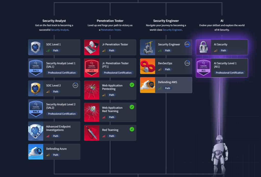
Task: Click the DevSecOps infinity lock icon
Action: click(148, 66)
